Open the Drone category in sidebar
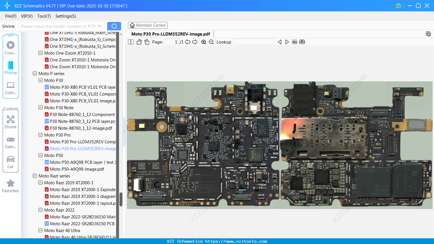This screenshot has width=434, height=244. 11,122
